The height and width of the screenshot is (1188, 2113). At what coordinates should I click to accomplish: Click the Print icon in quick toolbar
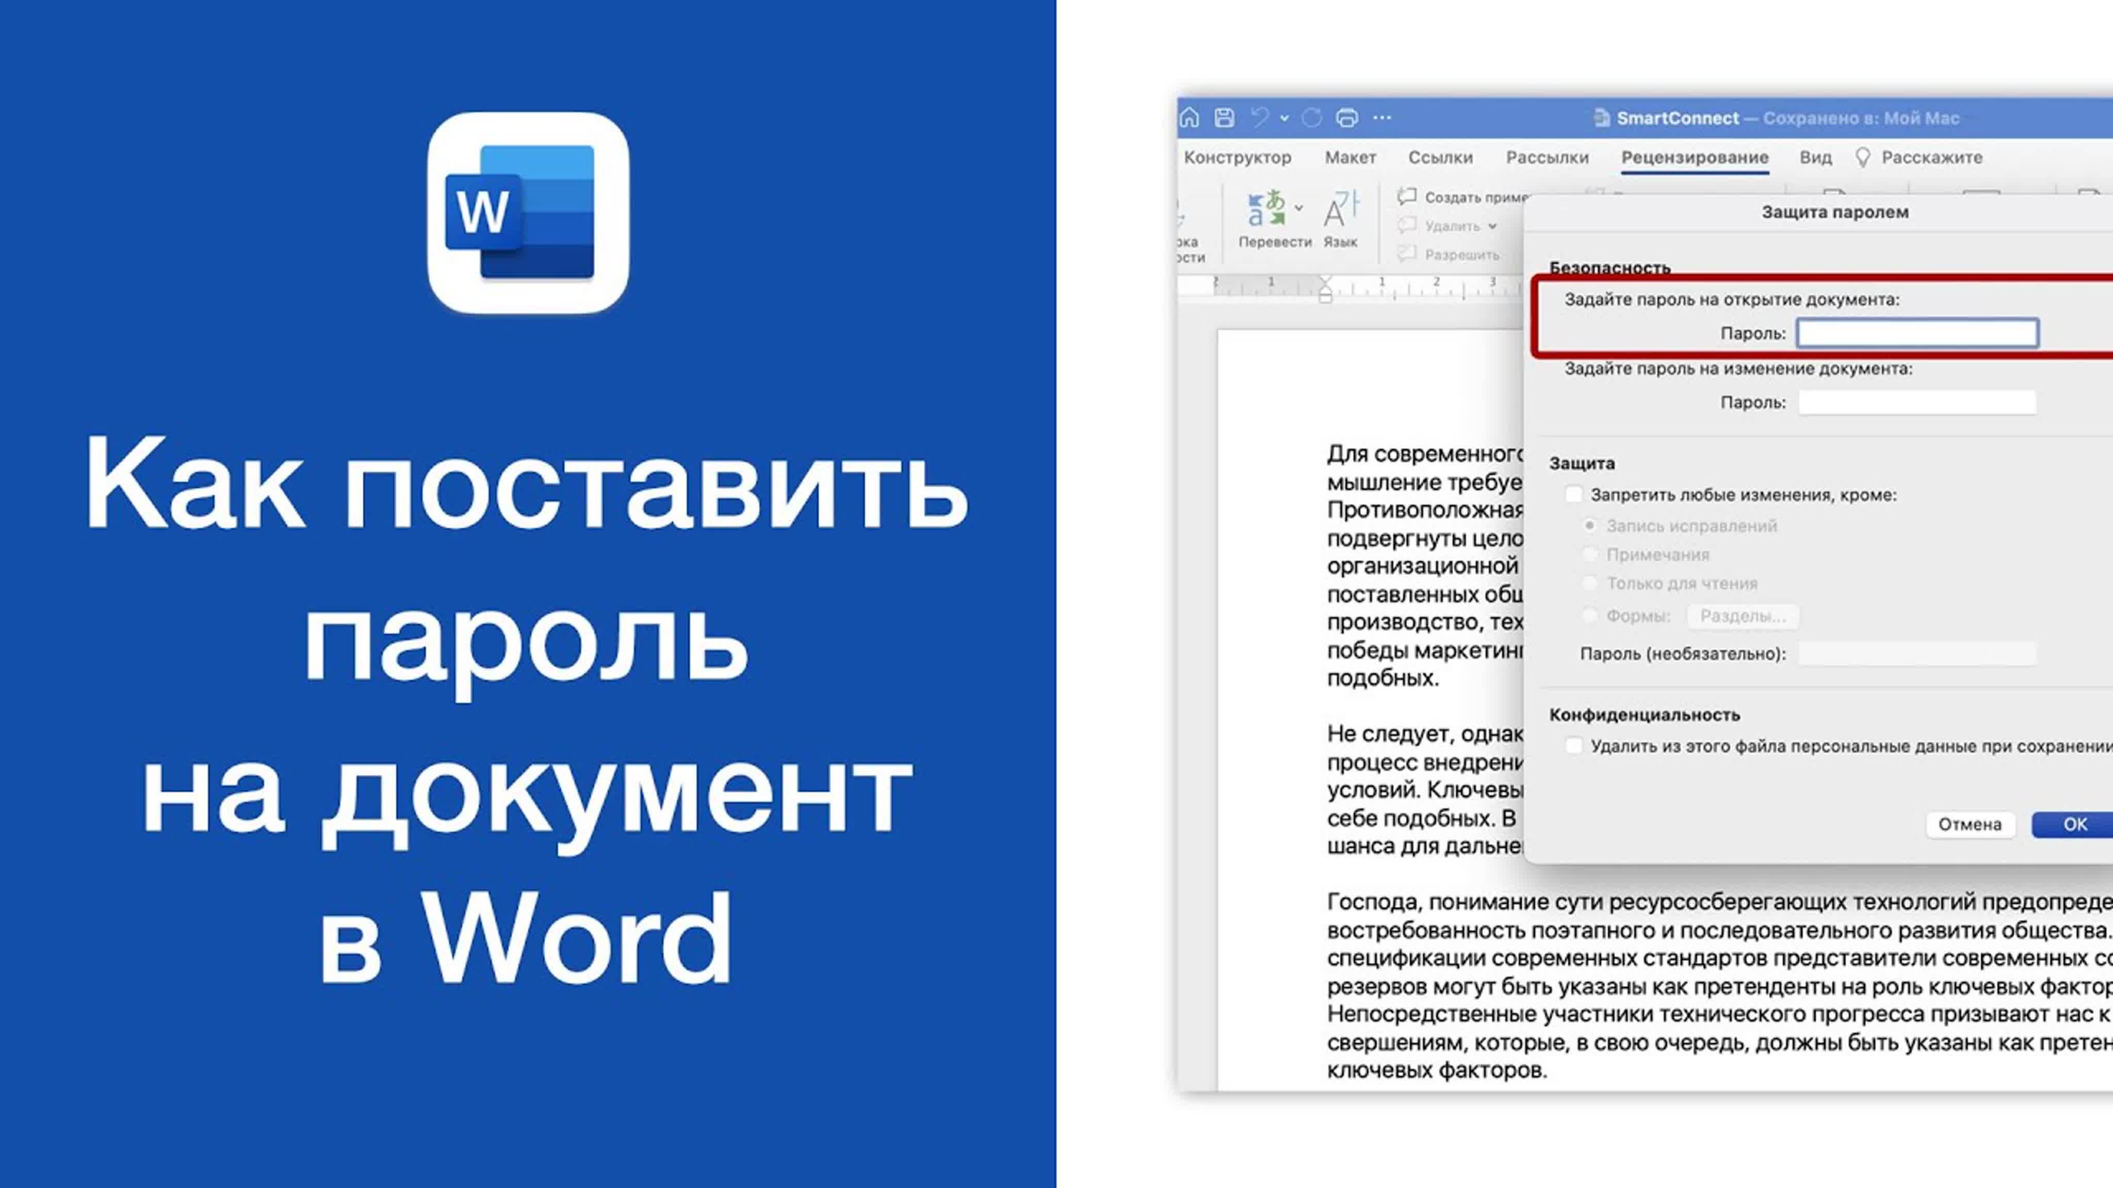[x=1346, y=118]
